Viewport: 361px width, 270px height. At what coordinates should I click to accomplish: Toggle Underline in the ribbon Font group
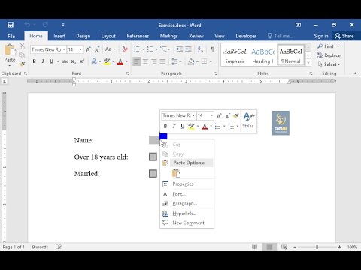click(51, 61)
